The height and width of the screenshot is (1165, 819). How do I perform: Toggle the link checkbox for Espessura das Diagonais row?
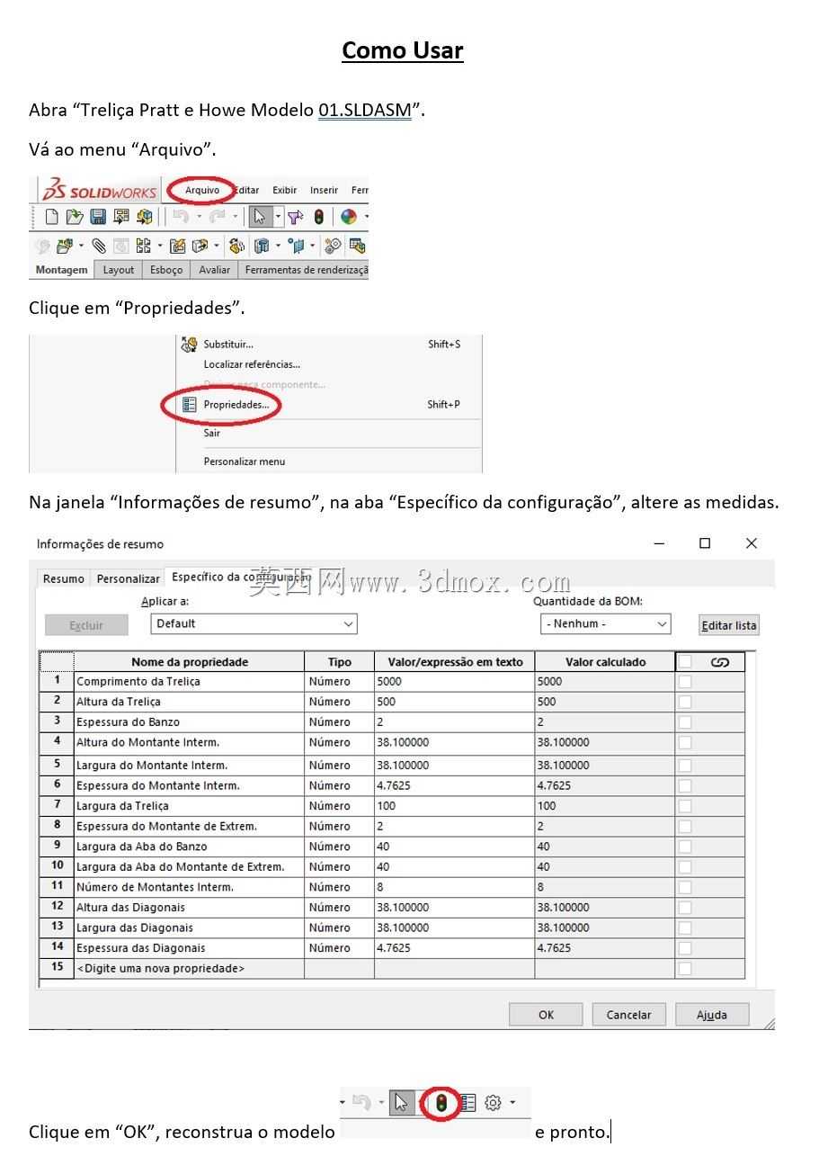tap(685, 948)
